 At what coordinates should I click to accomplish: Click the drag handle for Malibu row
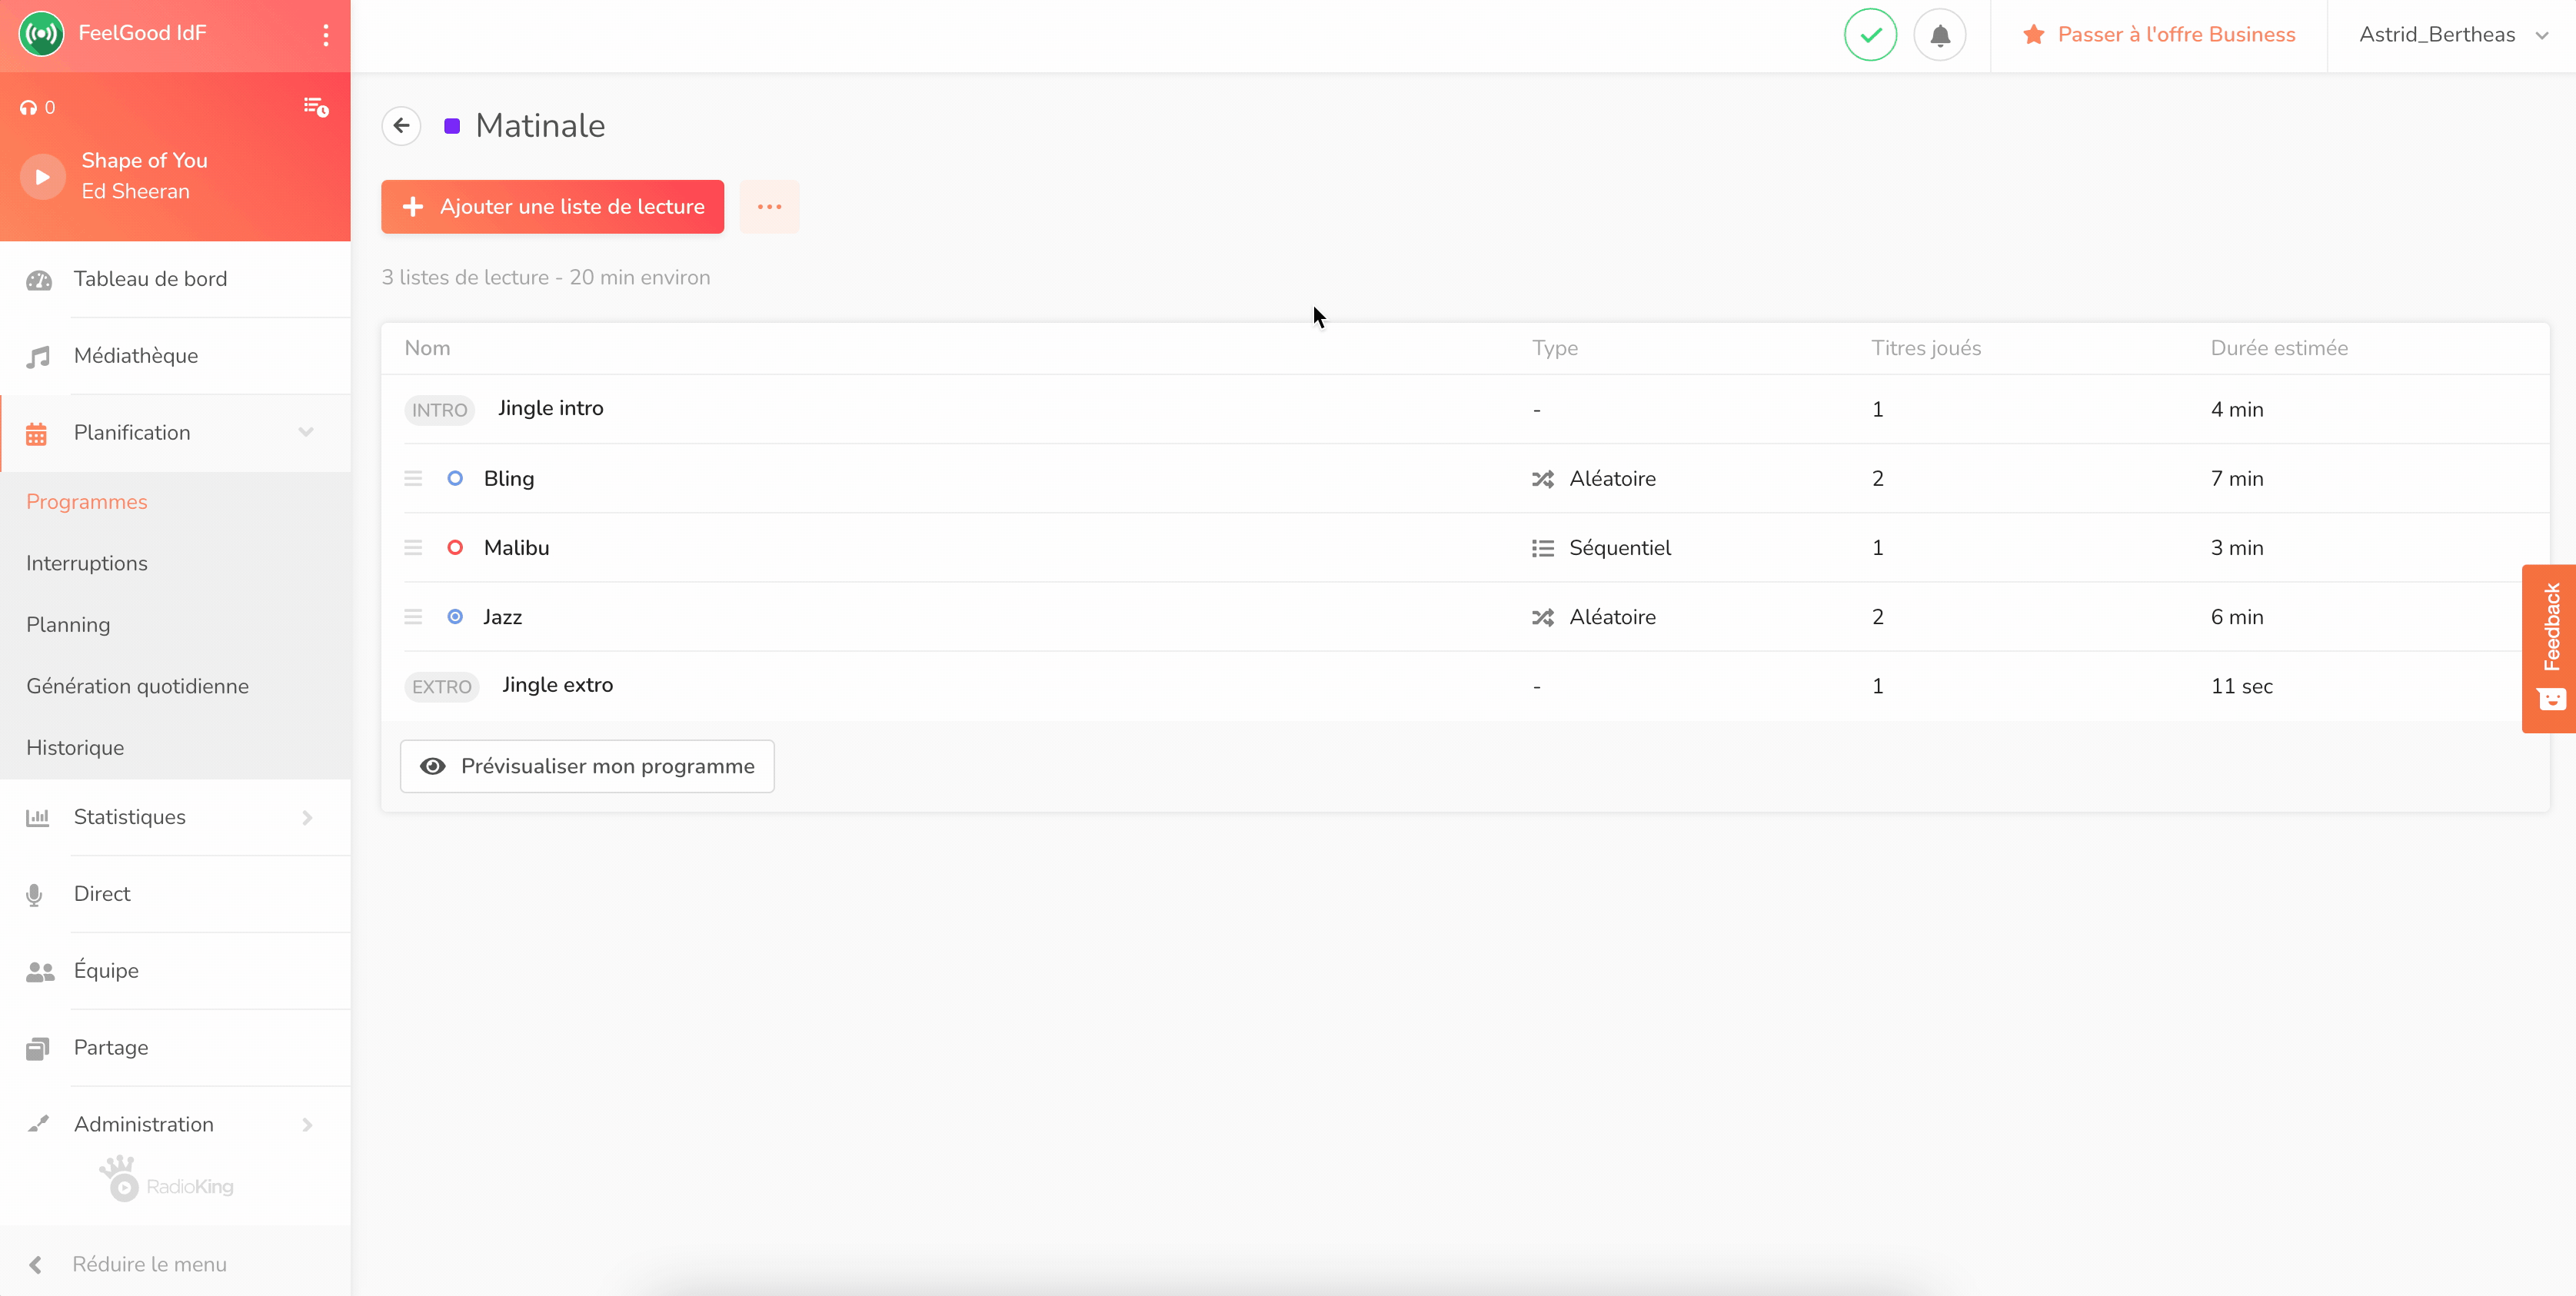[x=413, y=548]
